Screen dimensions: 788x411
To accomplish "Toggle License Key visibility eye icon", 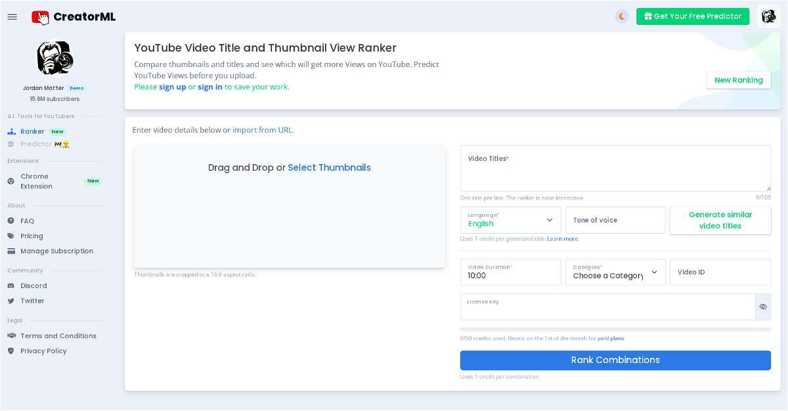I will tap(763, 307).
